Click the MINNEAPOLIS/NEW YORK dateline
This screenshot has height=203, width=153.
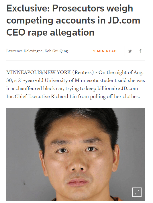click(x=39, y=72)
